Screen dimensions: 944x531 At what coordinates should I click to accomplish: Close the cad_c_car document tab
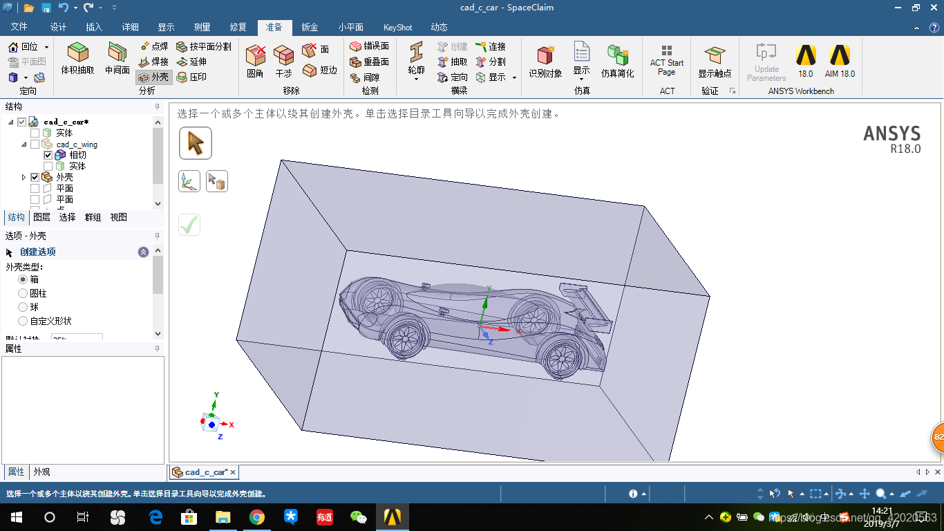coord(233,472)
